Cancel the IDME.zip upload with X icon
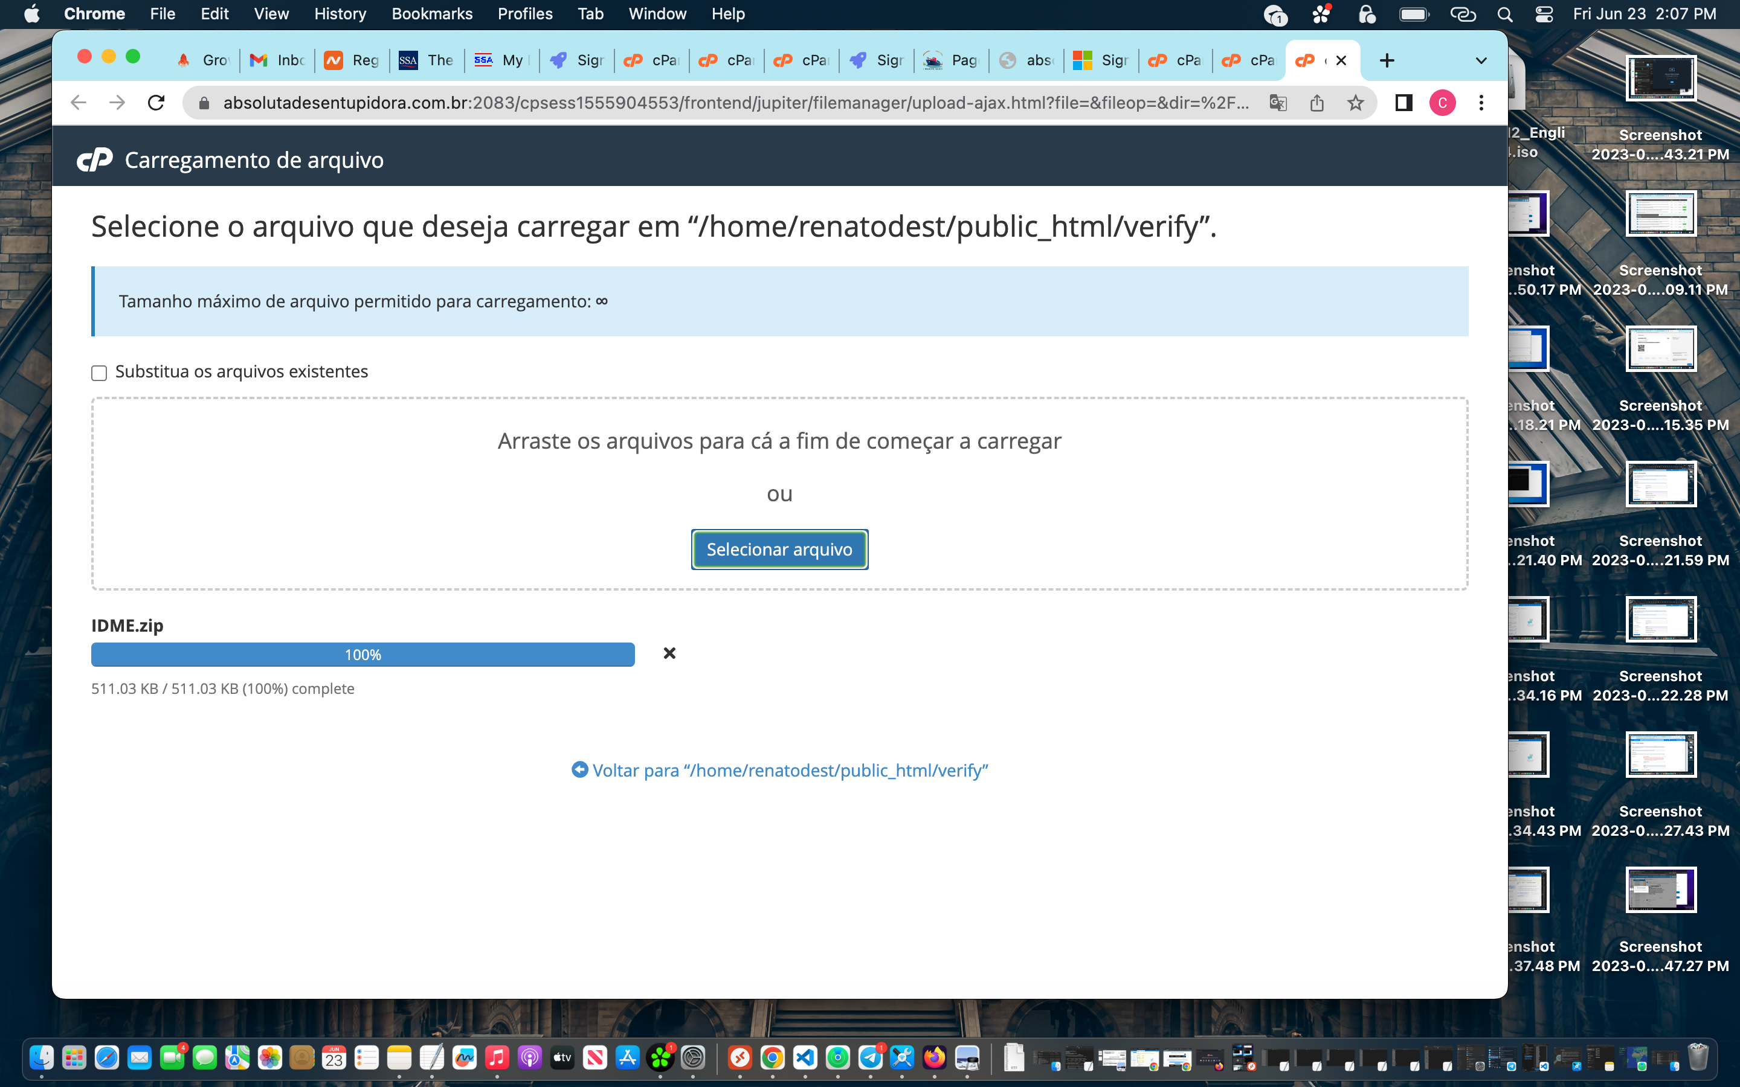Image resolution: width=1740 pixels, height=1087 pixels. pos(669,653)
